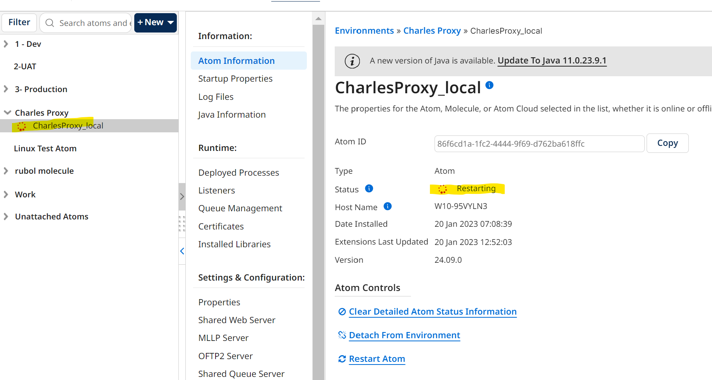Click the Detach From Environment unlink icon

(342, 335)
